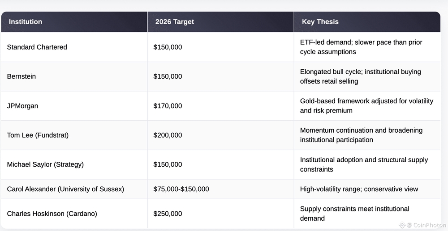Select the Michael Saylor (Strategy) cell
The image size is (448, 231).
pyautogui.click(x=45, y=164)
